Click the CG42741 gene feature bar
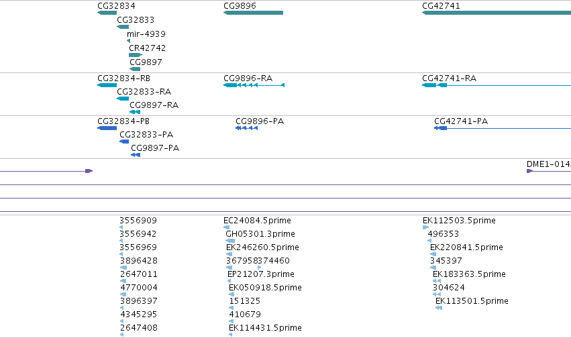571x338 pixels. point(497,13)
